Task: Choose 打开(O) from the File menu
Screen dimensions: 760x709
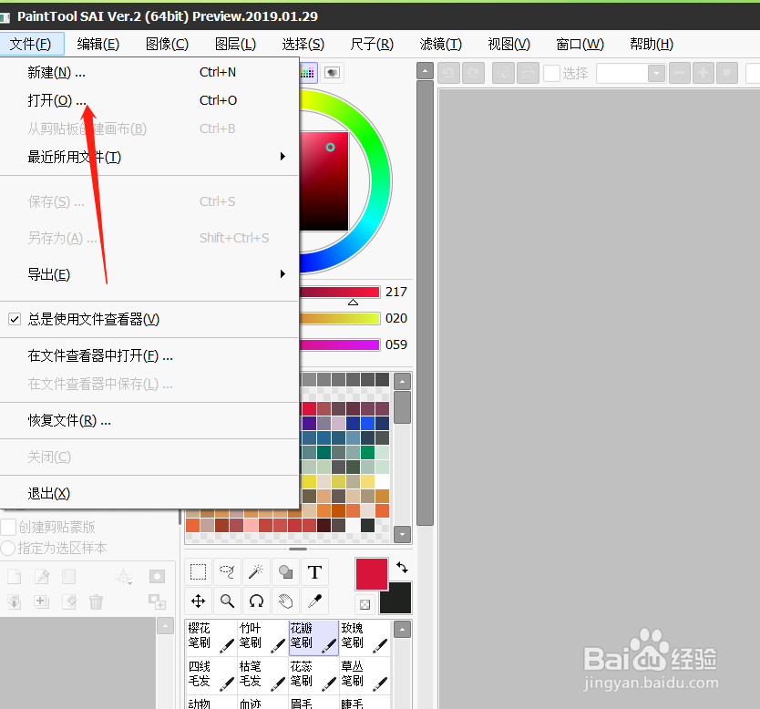Action: tap(149, 100)
